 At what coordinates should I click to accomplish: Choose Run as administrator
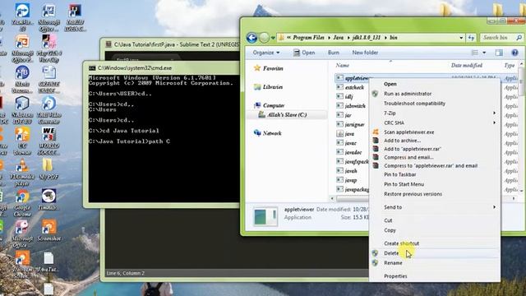[x=435, y=94]
